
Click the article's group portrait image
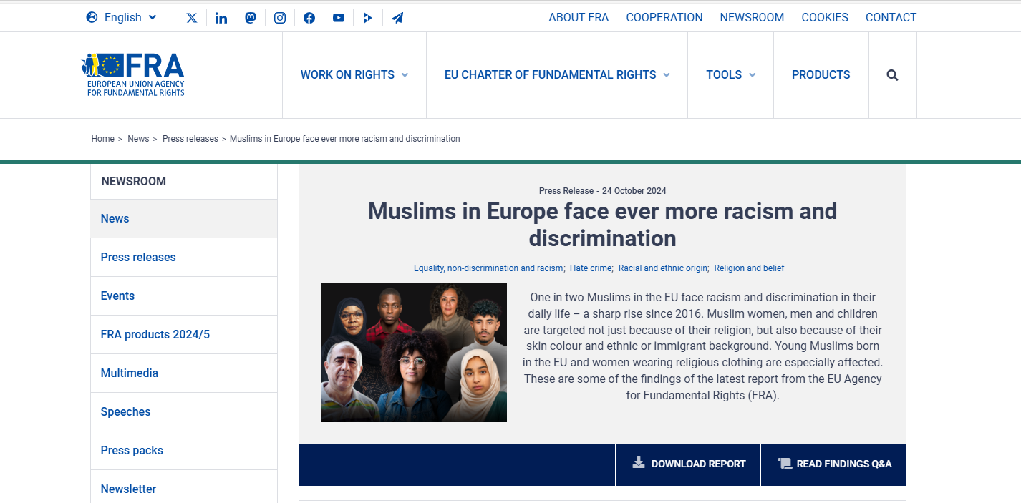(414, 352)
